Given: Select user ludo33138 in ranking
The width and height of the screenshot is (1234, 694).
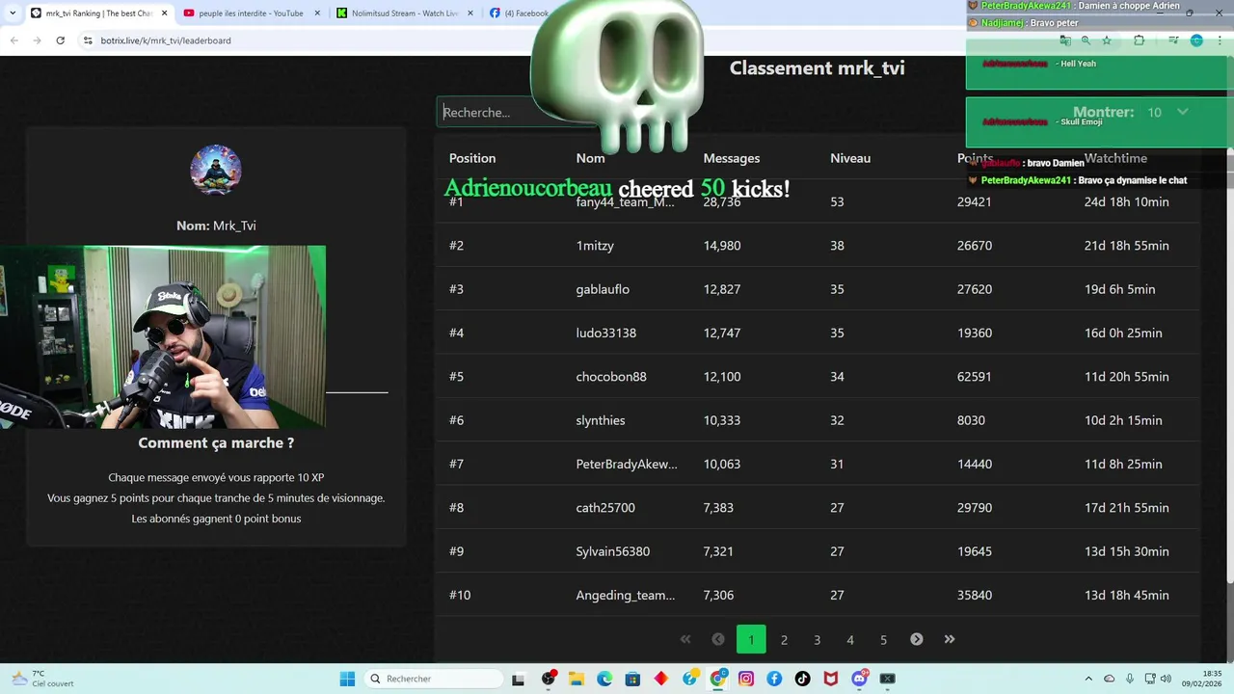Looking at the screenshot, I should pos(606,333).
